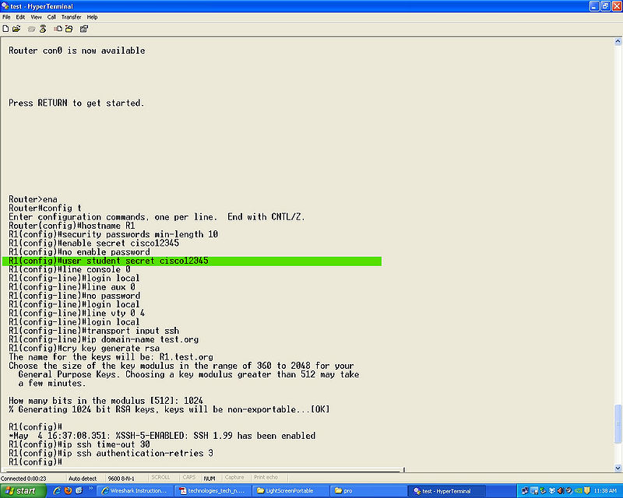Click the terminal scroll down arrow
The width and height of the screenshot is (623, 498).
pyautogui.click(x=618, y=468)
